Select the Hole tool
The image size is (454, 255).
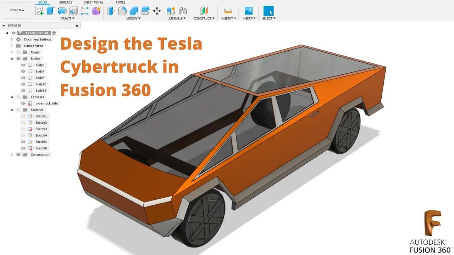73,11
